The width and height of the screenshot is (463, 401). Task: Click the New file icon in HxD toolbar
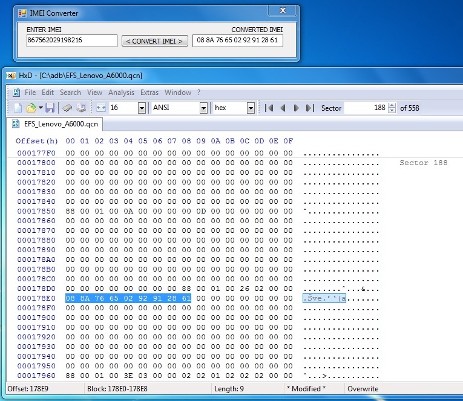(18, 108)
